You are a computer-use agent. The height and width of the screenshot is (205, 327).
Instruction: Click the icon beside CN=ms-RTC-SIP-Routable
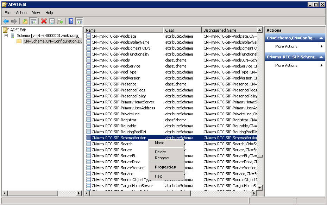[88, 126]
